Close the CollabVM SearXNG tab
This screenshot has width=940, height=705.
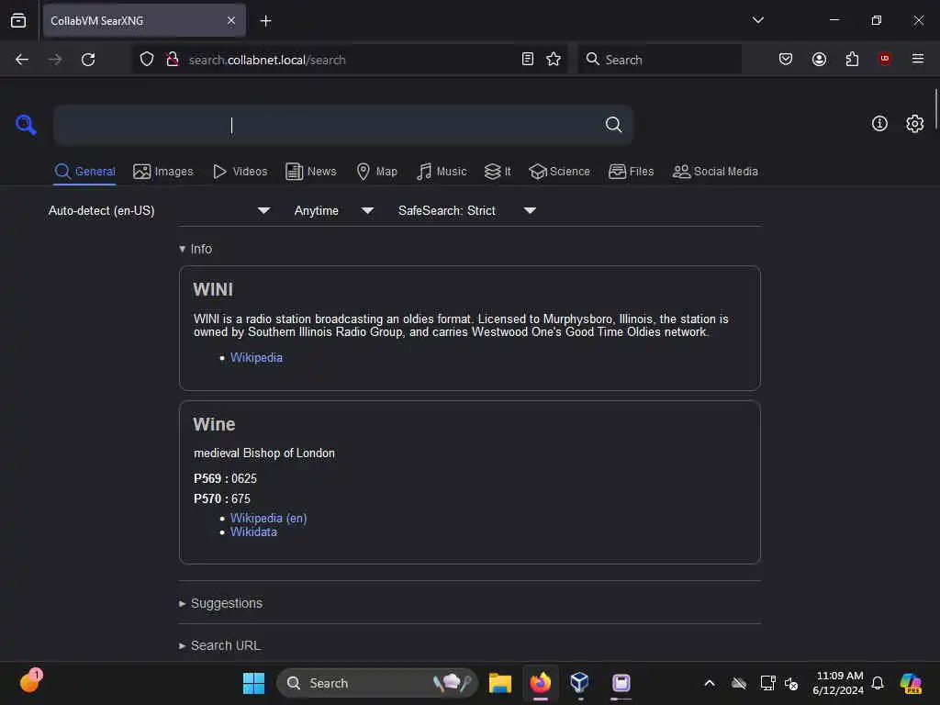[x=231, y=21]
